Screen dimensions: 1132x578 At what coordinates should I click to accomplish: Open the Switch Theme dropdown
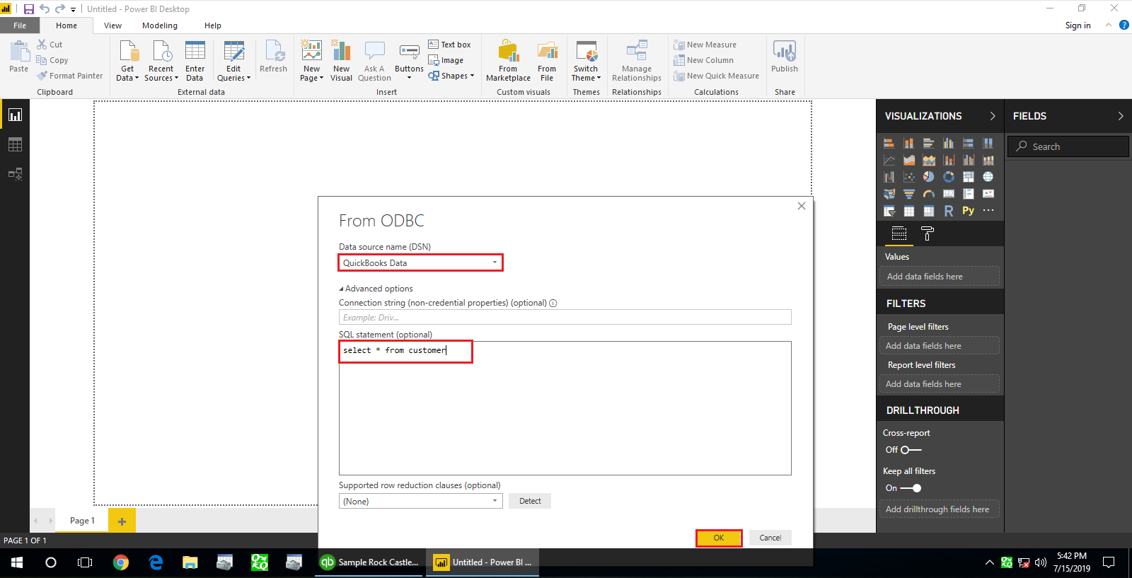coord(586,61)
